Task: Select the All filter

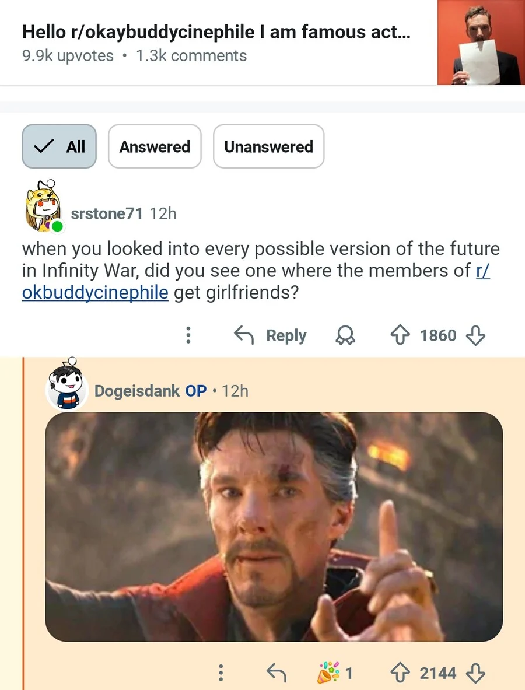Action: (x=59, y=146)
